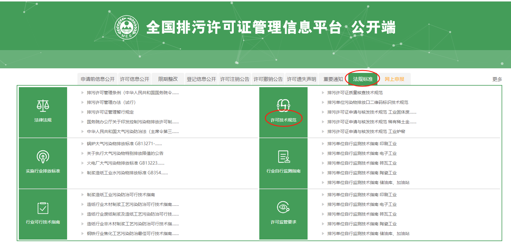This screenshot has width=511, height=242.
Task: Open 关于执行大气污染物特别排放限值的公告 link
Action: pos(125,154)
